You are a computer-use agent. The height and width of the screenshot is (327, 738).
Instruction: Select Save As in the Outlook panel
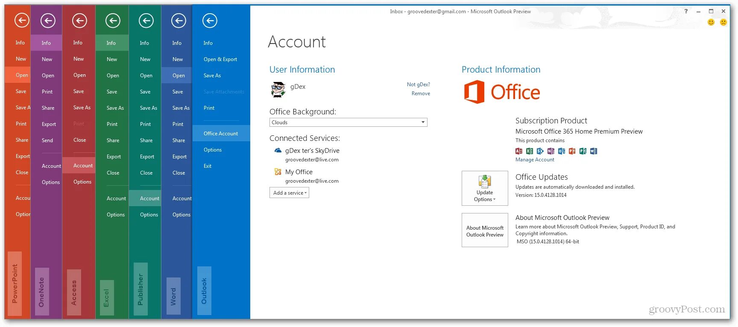pos(212,76)
